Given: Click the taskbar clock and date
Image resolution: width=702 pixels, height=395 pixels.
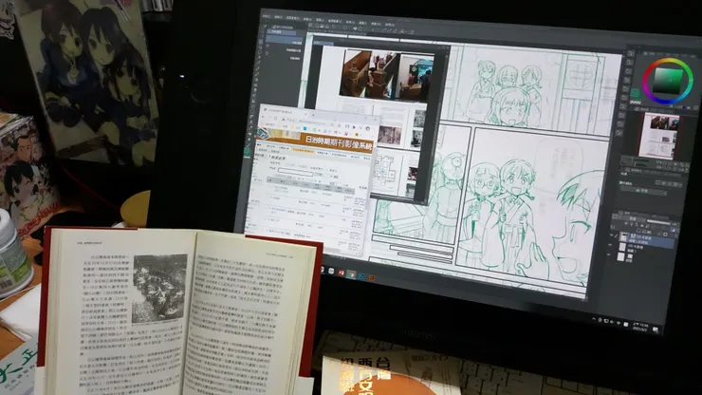Looking at the screenshot, I should (640, 327).
